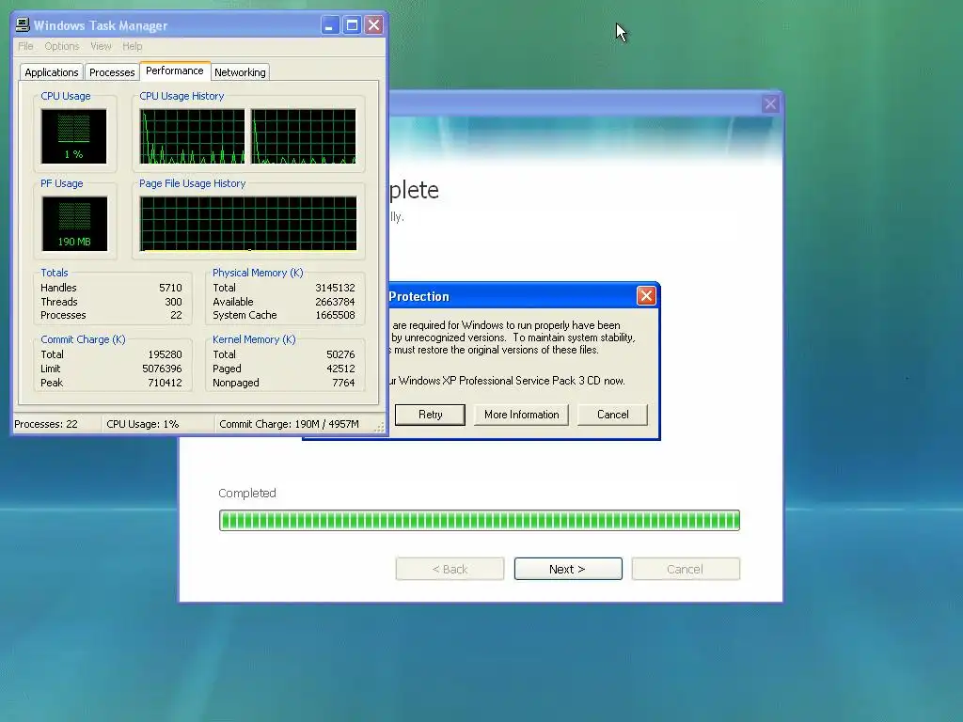
Task: Click the status bar CPU Usage: 1% entry
Action: (x=143, y=424)
